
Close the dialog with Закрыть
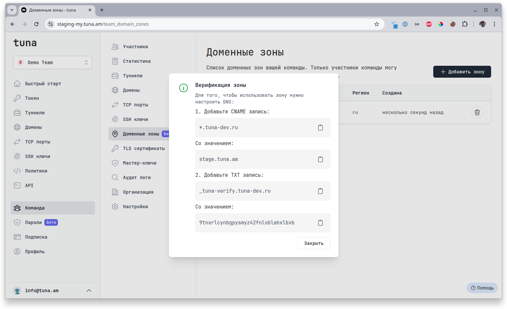coord(314,243)
